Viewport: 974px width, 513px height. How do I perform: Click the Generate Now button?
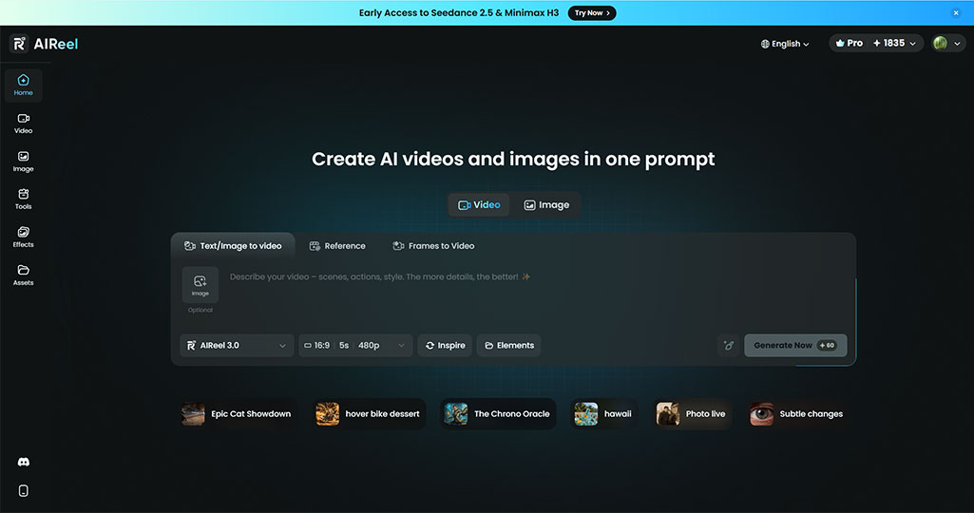[x=795, y=345]
